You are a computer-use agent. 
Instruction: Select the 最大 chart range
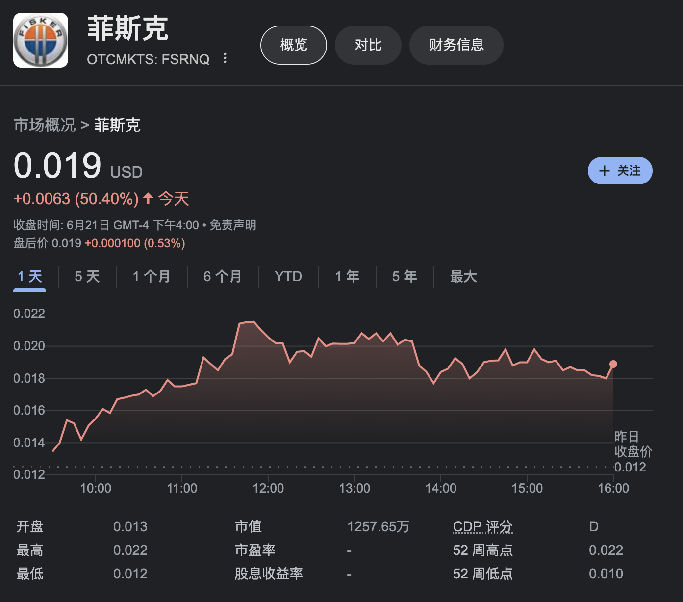[462, 276]
